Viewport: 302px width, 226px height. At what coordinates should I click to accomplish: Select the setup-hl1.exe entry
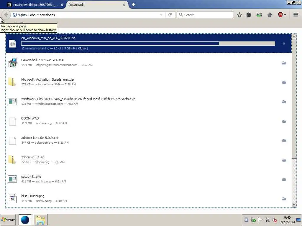(x=149, y=179)
